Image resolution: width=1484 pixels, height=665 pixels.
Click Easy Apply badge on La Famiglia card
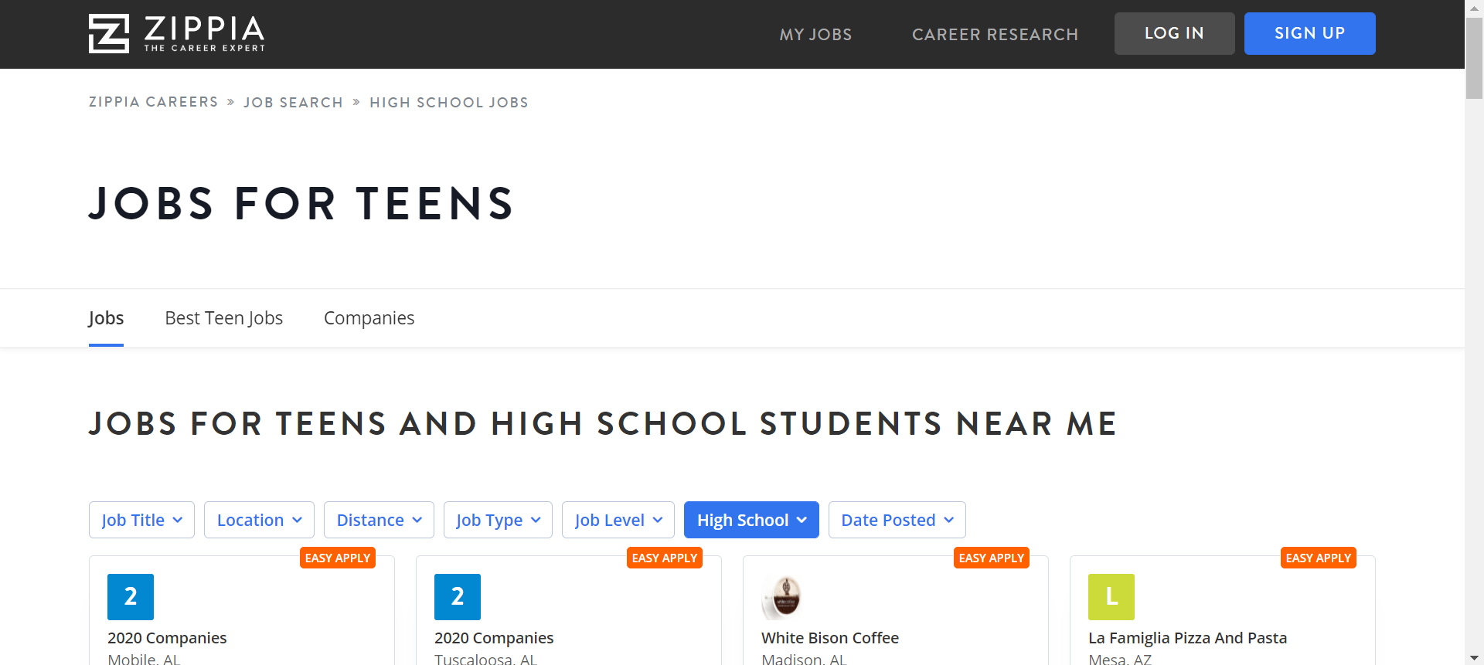[x=1319, y=558]
